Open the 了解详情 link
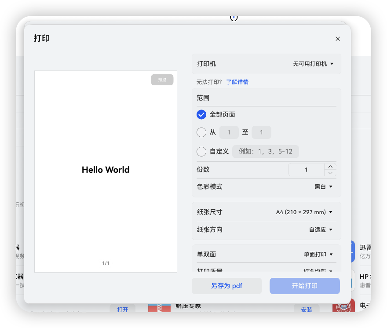387x328 pixels. pos(237,82)
